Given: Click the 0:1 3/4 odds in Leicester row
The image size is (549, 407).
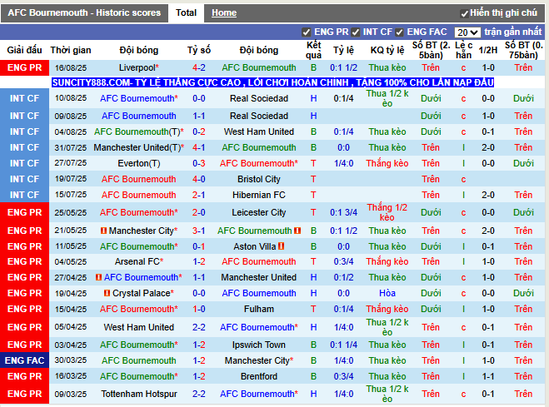Looking at the screenshot, I should pos(343,212).
